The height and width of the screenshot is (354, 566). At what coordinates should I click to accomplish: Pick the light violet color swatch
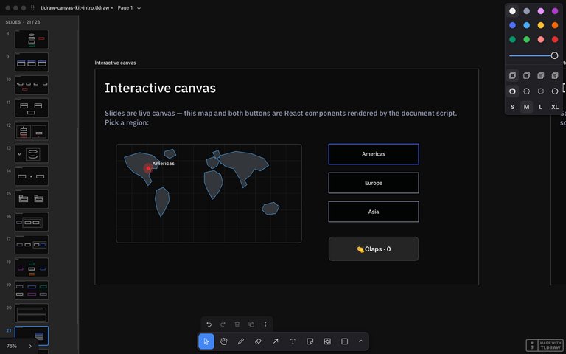[x=541, y=11]
